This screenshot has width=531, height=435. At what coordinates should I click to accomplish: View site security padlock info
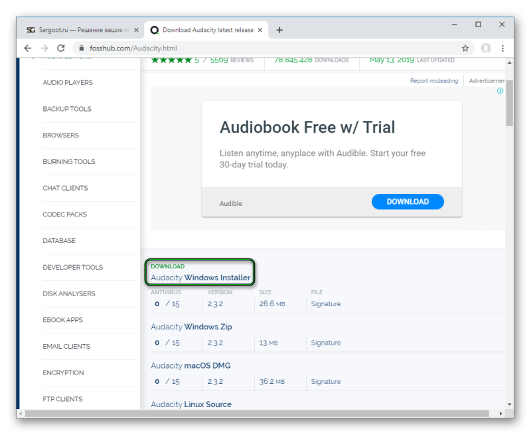coord(82,48)
